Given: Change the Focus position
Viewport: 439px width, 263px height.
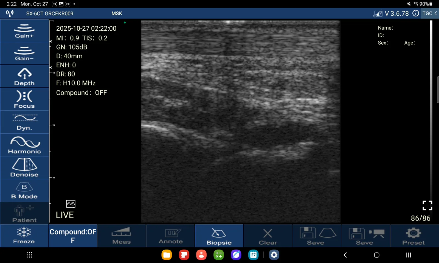Looking at the screenshot, I should (24, 99).
